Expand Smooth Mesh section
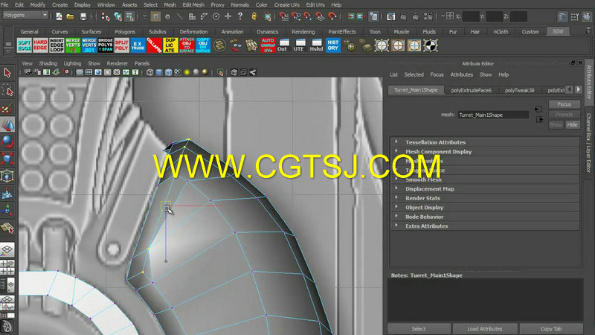Viewport: 595px width, 335px height. tap(485, 179)
